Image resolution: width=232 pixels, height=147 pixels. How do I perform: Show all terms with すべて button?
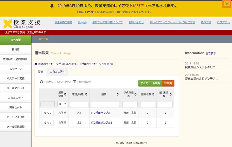(144, 83)
